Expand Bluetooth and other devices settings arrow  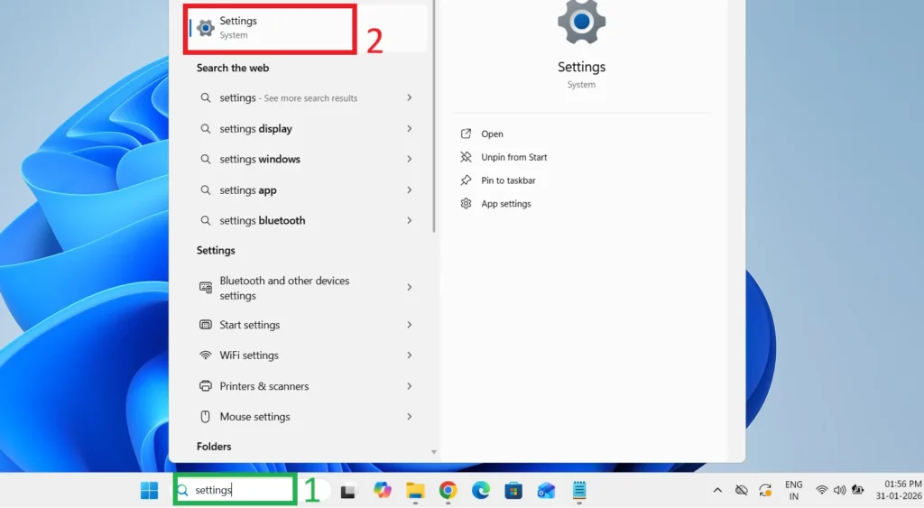[x=409, y=287]
